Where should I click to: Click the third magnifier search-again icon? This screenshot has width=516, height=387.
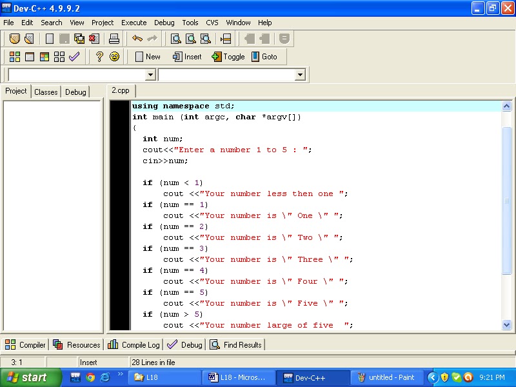tap(206, 39)
